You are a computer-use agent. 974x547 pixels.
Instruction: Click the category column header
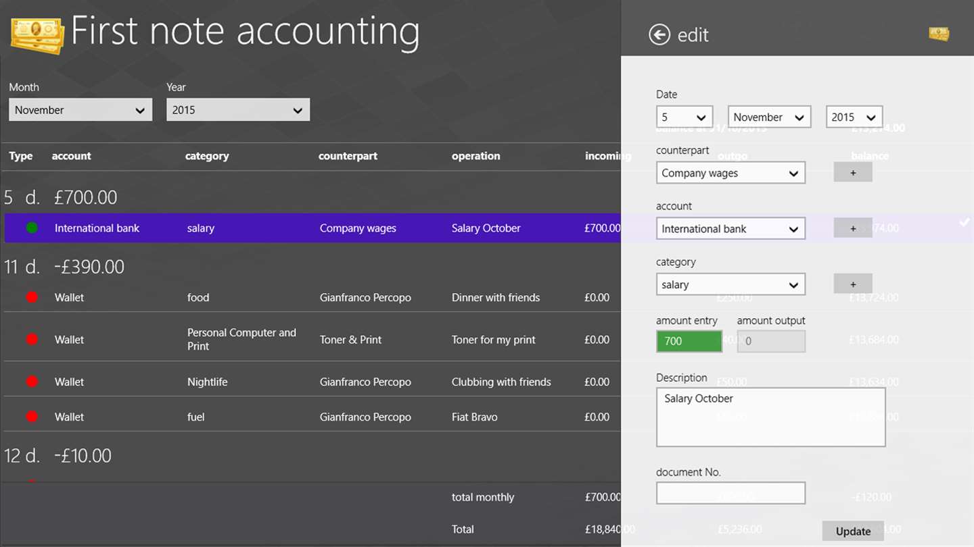pos(207,156)
